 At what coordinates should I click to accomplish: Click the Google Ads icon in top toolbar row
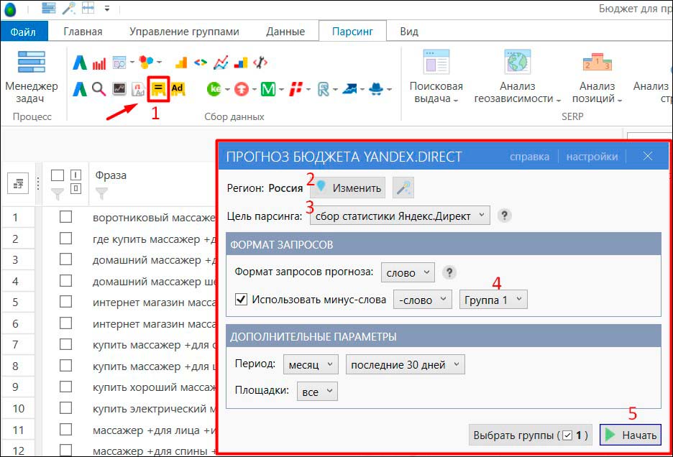point(79,63)
